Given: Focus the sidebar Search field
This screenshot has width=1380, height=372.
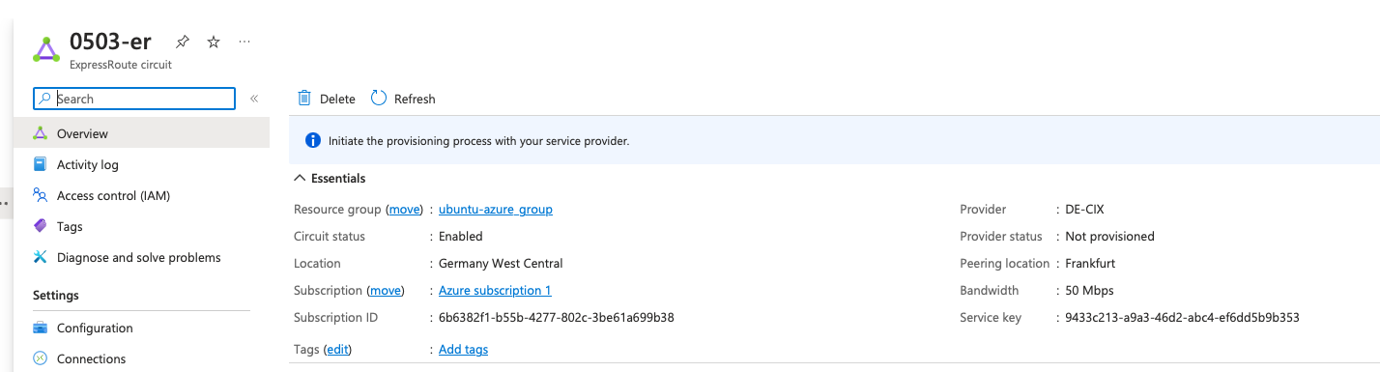Looking at the screenshot, I should pyautogui.click(x=134, y=99).
